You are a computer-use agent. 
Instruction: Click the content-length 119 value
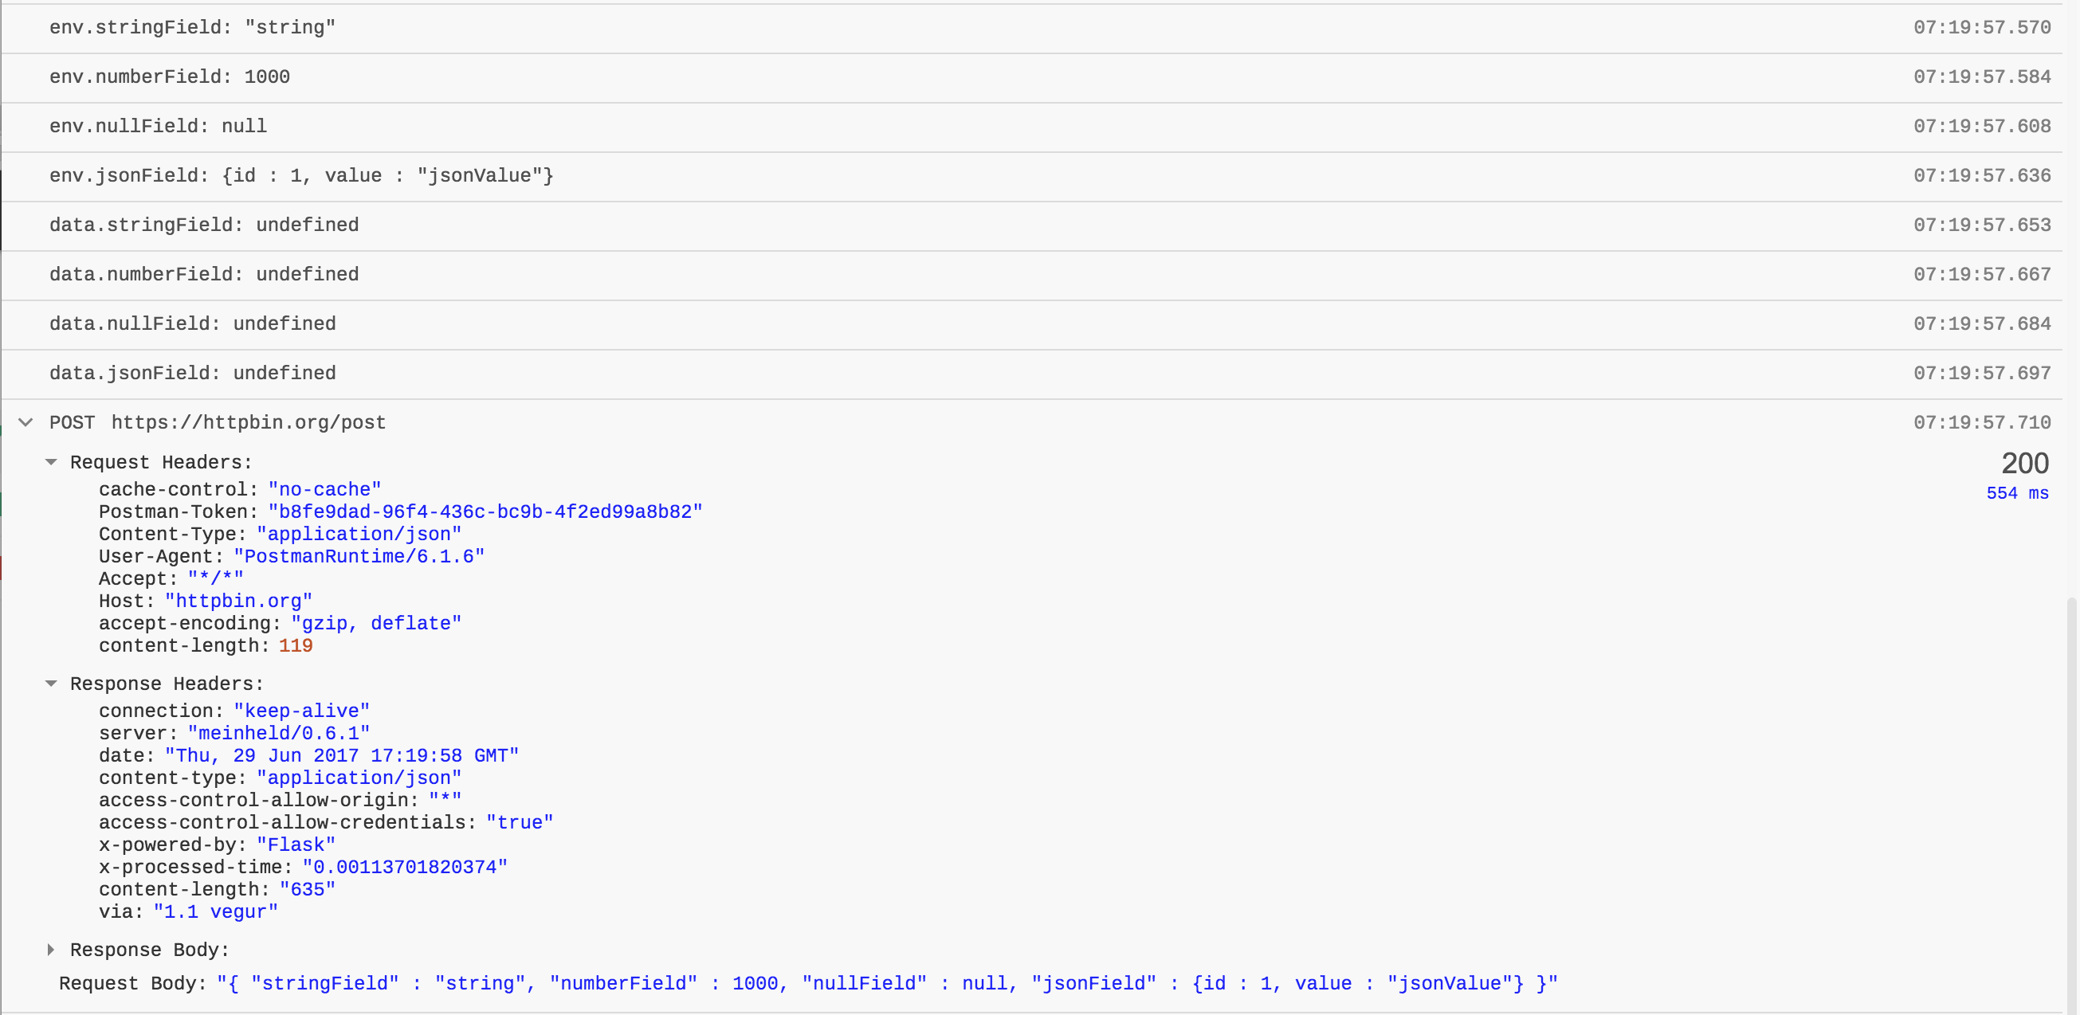296,645
